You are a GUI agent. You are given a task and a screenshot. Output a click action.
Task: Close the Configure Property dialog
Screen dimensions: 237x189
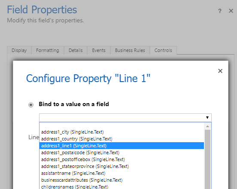pos(220,71)
